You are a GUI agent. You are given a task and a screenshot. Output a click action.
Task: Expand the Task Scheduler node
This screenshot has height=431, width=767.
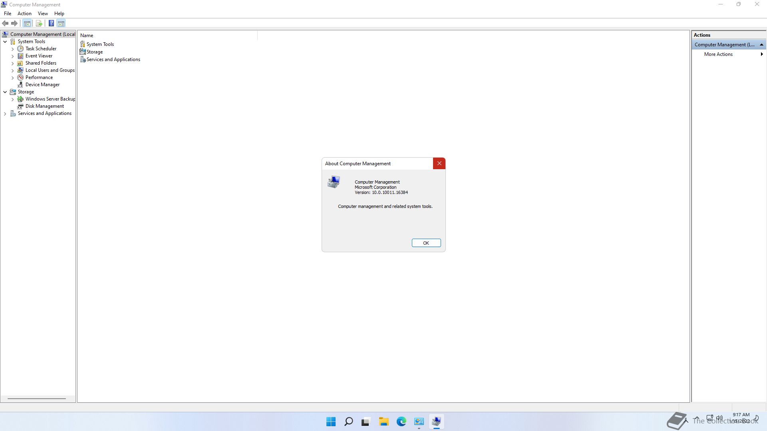[x=12, y=49]
